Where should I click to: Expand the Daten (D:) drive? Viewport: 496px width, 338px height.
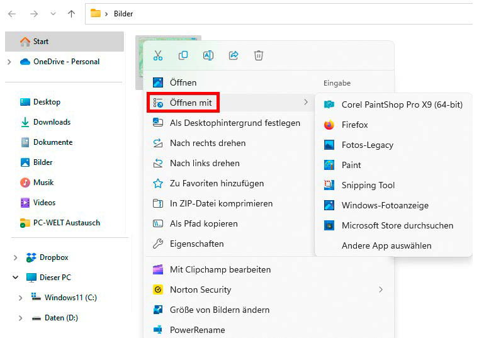[21, 318]
